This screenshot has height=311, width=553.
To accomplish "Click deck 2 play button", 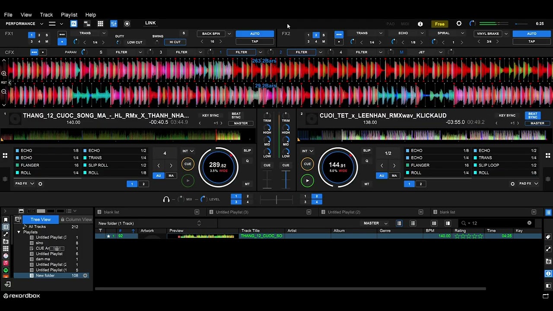I will tap(307, 181).
